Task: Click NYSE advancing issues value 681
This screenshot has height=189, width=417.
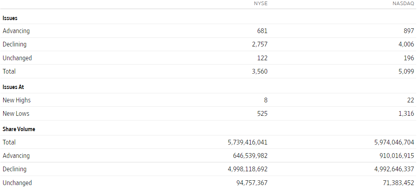Action: tap(262, 31)
